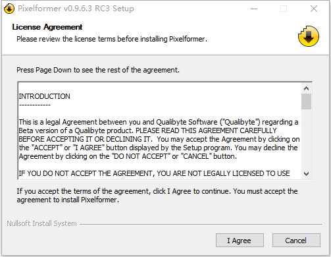Click the yellow download arrow logo in header

click(309, 36)
